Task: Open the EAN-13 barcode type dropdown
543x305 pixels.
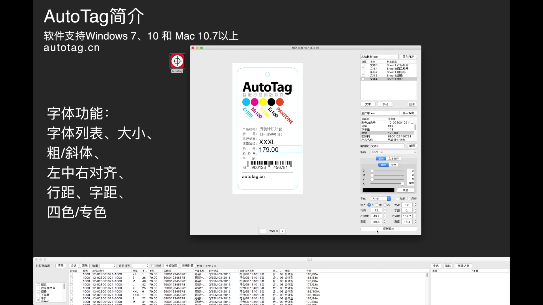Action: click(393, 152)
